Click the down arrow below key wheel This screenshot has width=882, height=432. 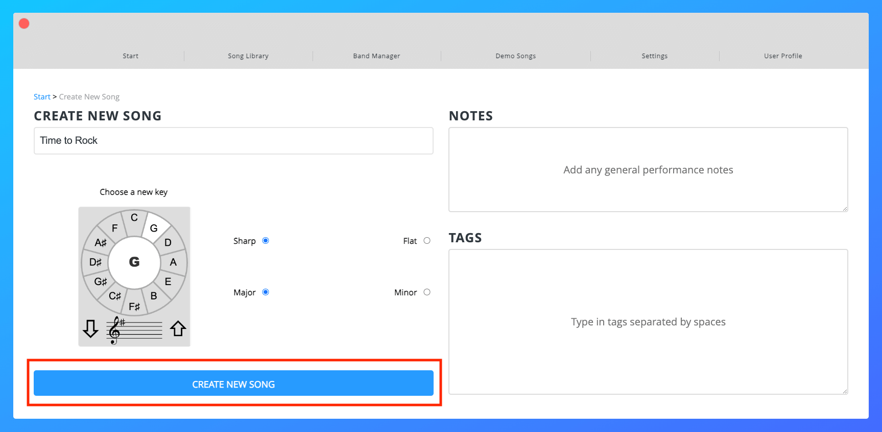pos(90,329)
